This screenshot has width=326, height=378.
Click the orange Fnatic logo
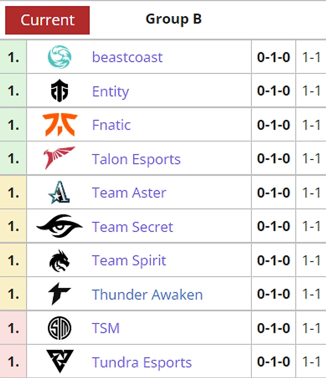pos(60,125)
